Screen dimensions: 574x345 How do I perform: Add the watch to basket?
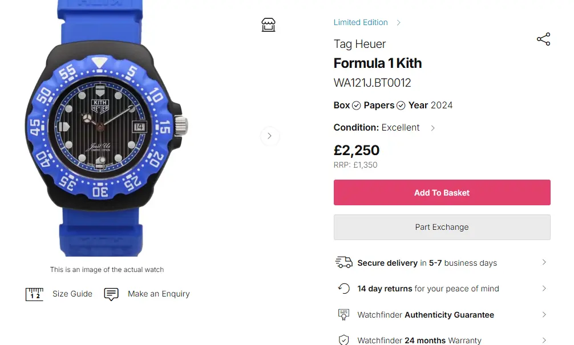(x=442, y=193)
